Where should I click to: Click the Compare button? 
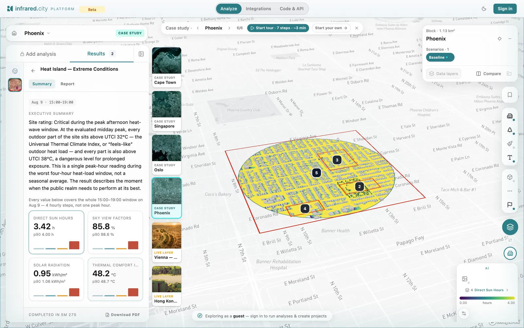pos(488,74)
